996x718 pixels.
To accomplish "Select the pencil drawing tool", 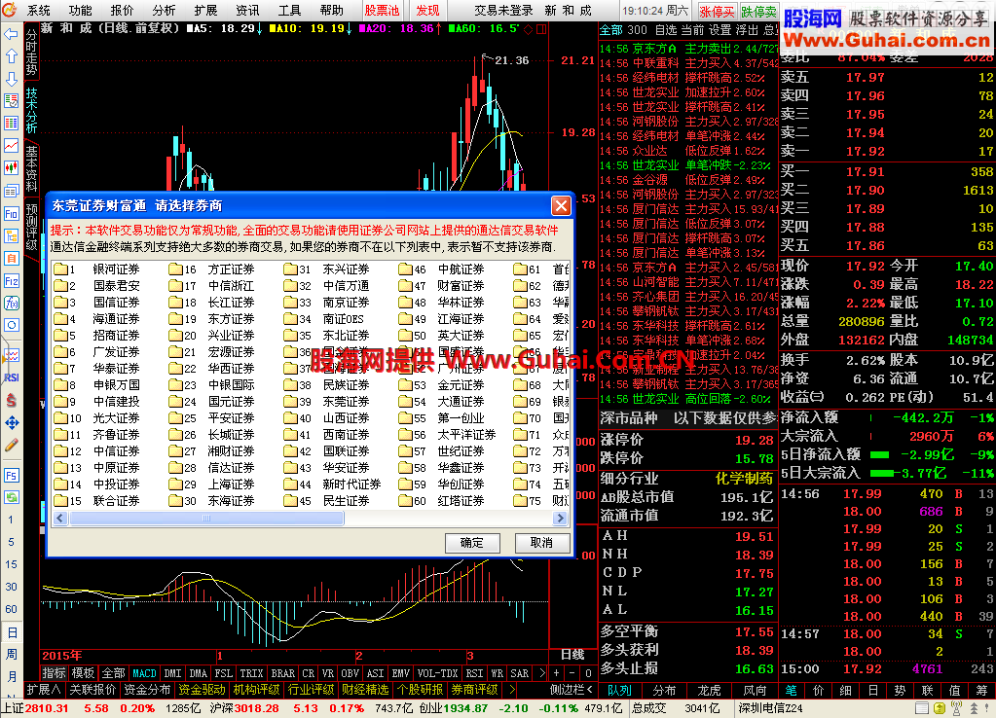I will click(x=12, y=445).
